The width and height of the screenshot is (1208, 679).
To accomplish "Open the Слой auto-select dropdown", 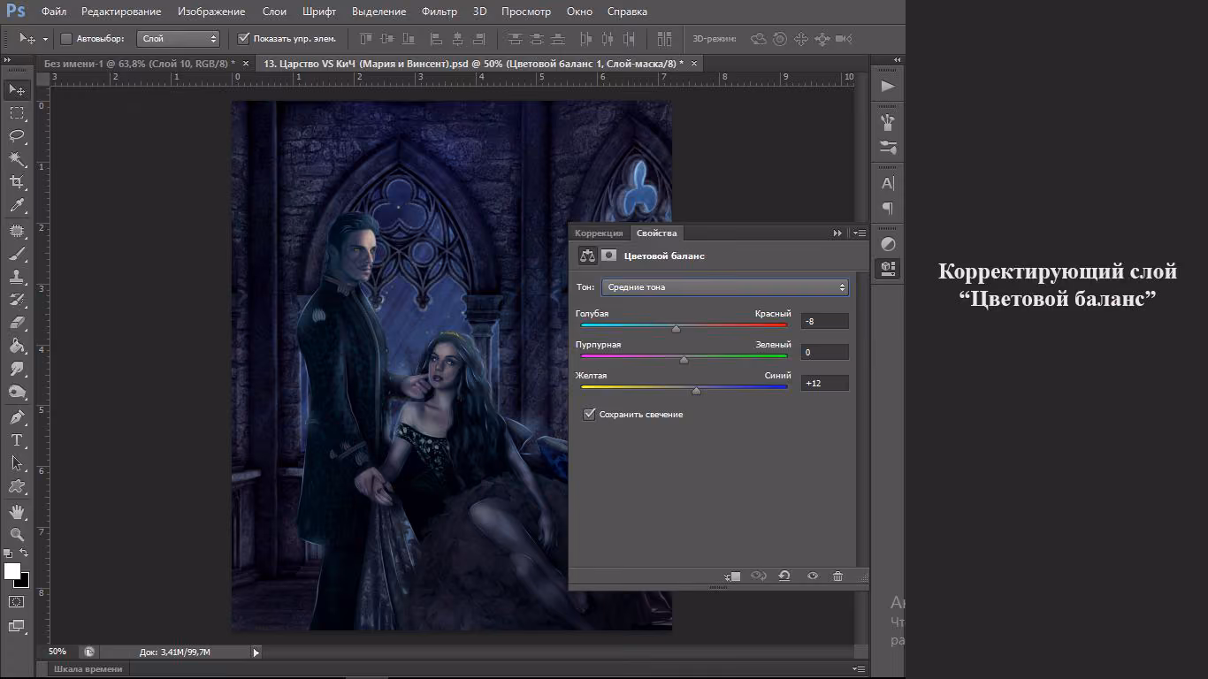I will coord(179,39).
